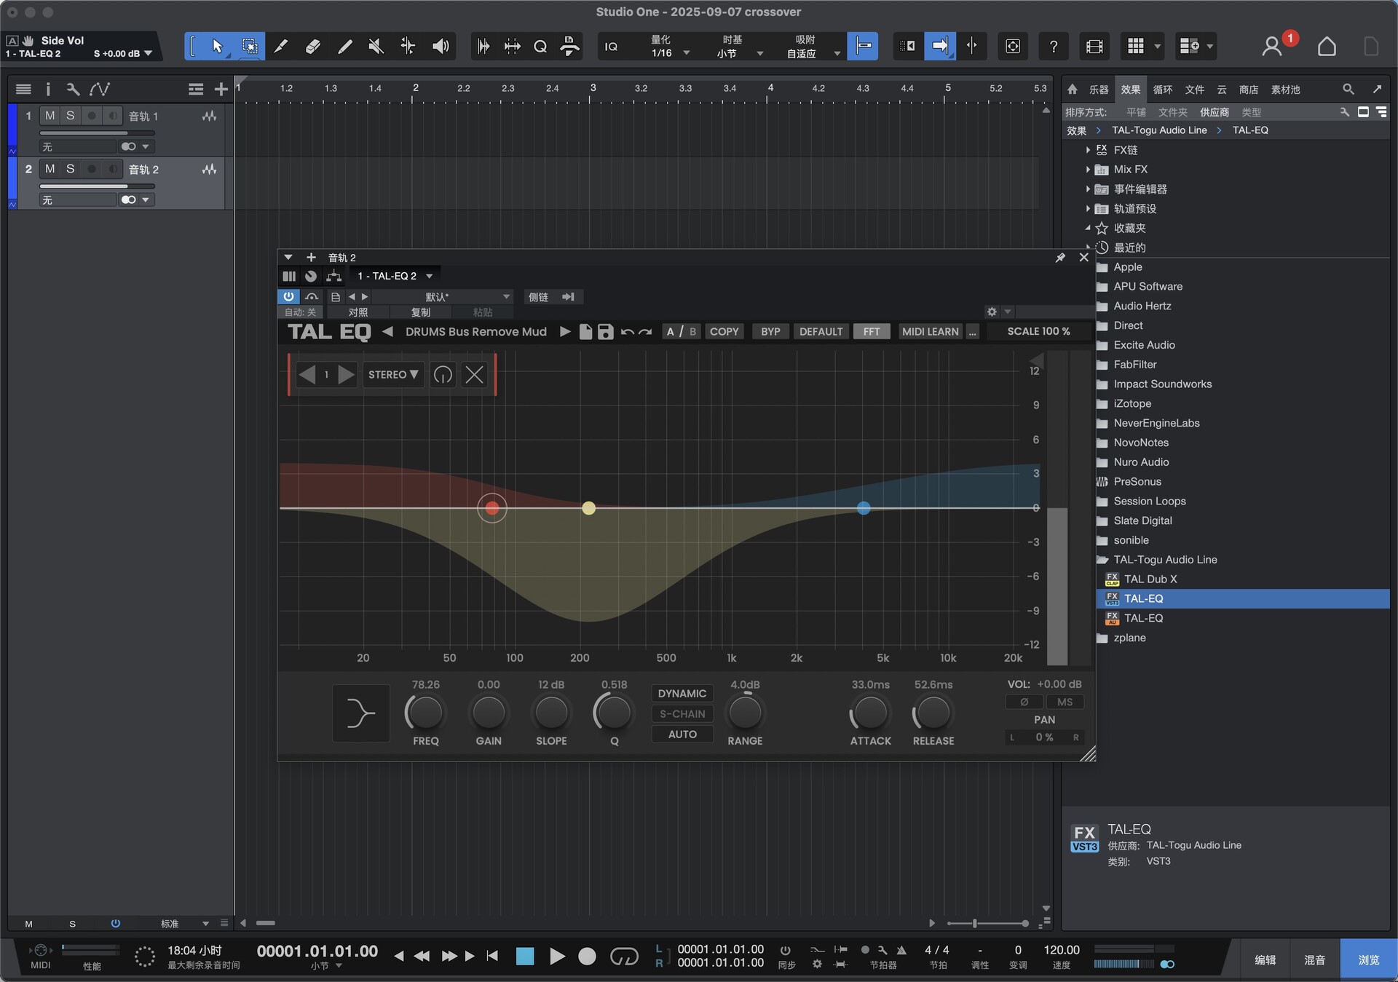The width and height of the screenshot is (1398, 982).
Task: Switch to the 乐器 browser tab
Action: point(1099,90)
